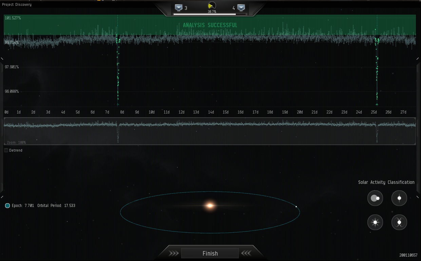Click the Zoom: 100% label
Viewport: 421px width, 261px height.
click(16, 142)
